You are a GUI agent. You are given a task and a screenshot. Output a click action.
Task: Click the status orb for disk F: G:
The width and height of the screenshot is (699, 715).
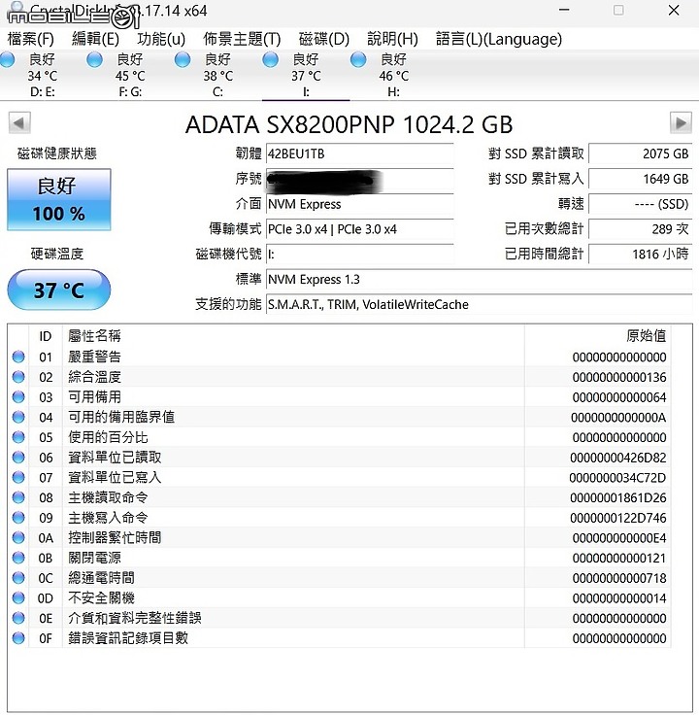tap(94, 59)
